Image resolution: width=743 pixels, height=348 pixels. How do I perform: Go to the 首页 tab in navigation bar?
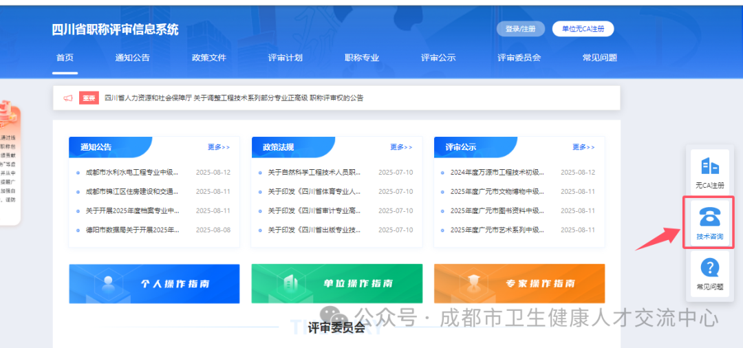click(x=65, y=58)
